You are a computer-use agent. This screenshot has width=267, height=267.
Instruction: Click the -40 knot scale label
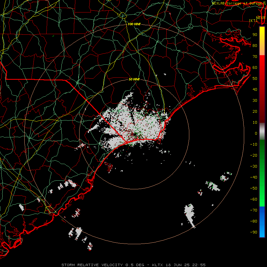click(254, 177)
